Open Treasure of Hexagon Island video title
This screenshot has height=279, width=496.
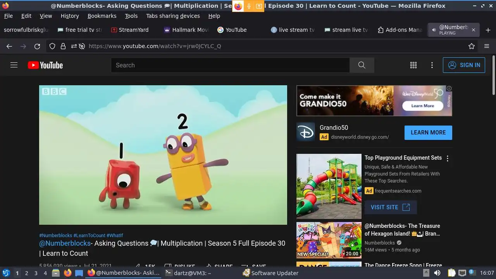(402, 230)
